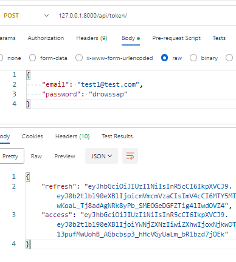Select the none body type radio
This screenshot has height=262, width=236.
1,58
